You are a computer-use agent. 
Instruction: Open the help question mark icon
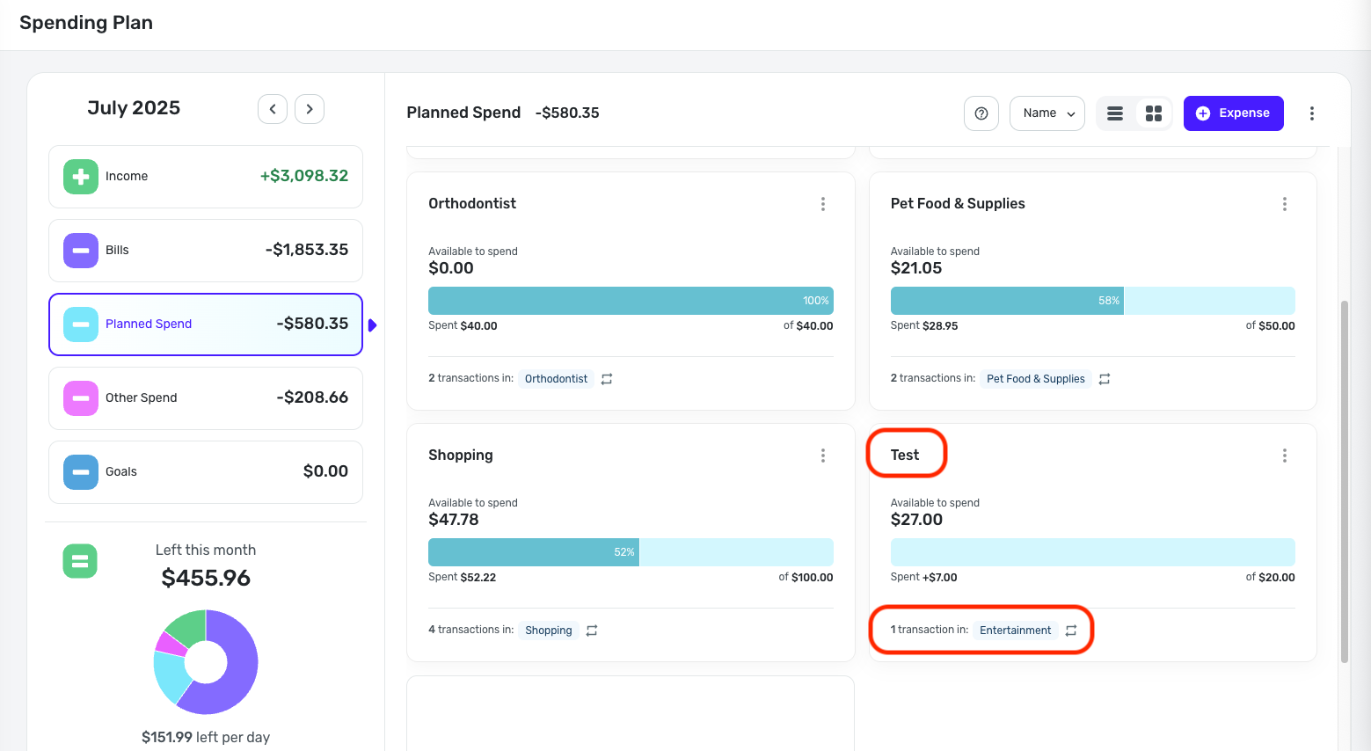[x=981, y=113]
